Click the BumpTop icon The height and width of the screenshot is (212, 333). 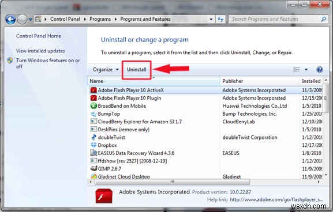tap(93, 114)
